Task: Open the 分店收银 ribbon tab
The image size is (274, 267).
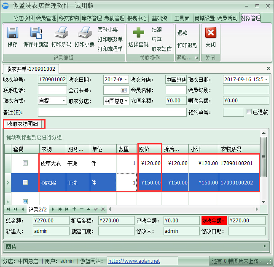Action: 24,18
